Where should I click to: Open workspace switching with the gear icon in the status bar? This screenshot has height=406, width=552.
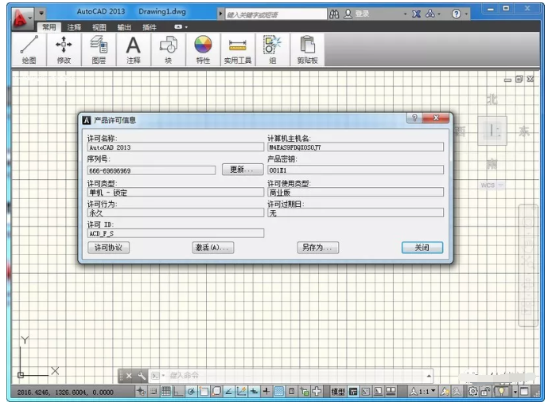[472, 391]
